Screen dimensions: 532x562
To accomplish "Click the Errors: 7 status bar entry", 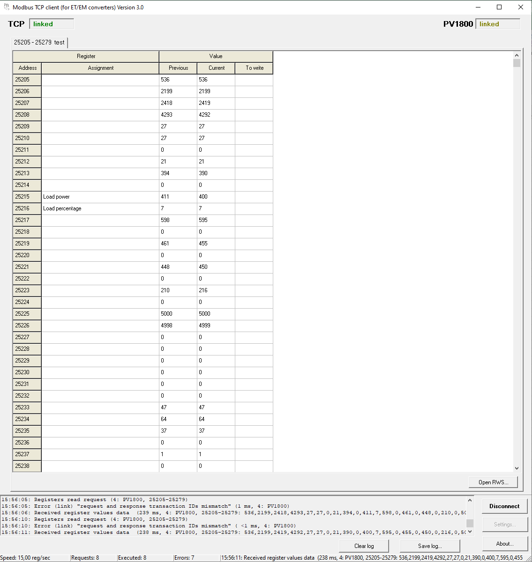I will click(184, 558).
